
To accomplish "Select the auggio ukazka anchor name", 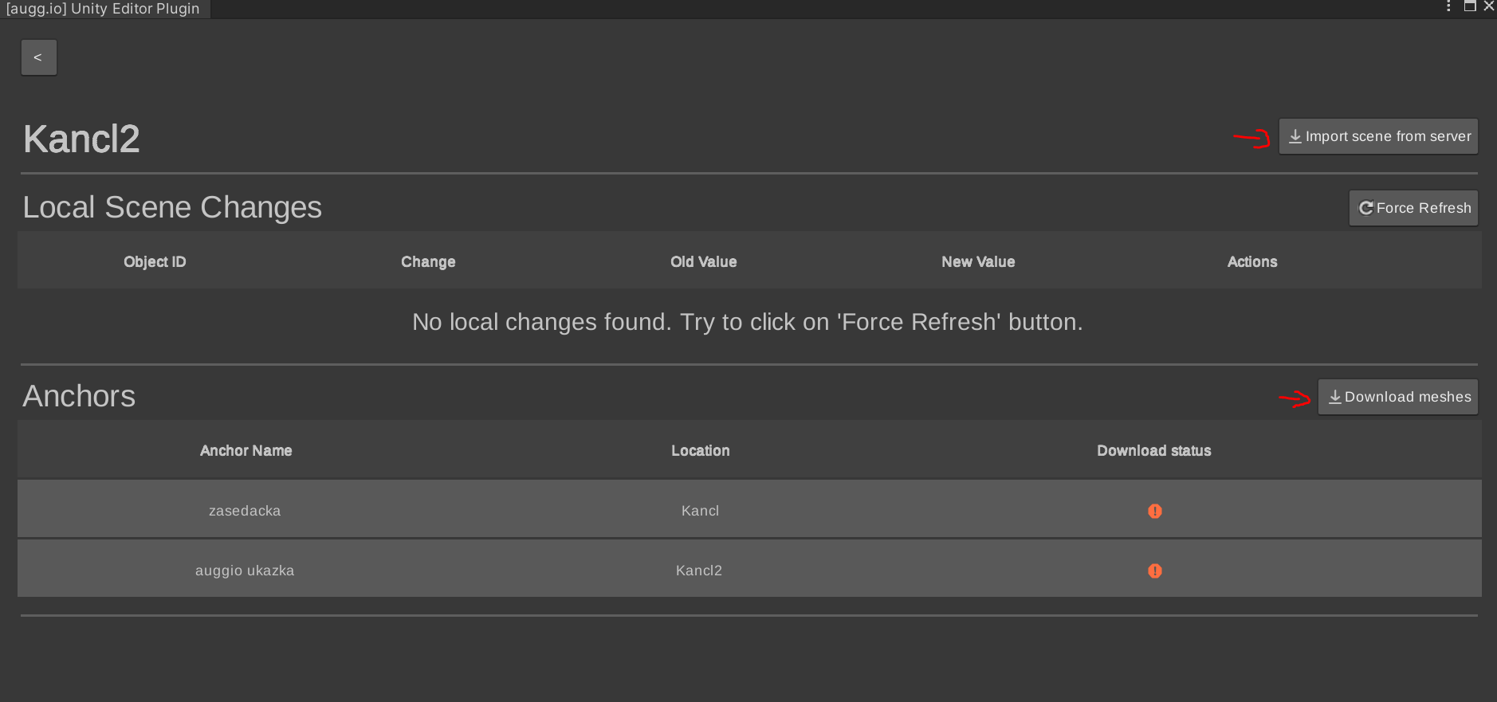I will coord(245,571).
